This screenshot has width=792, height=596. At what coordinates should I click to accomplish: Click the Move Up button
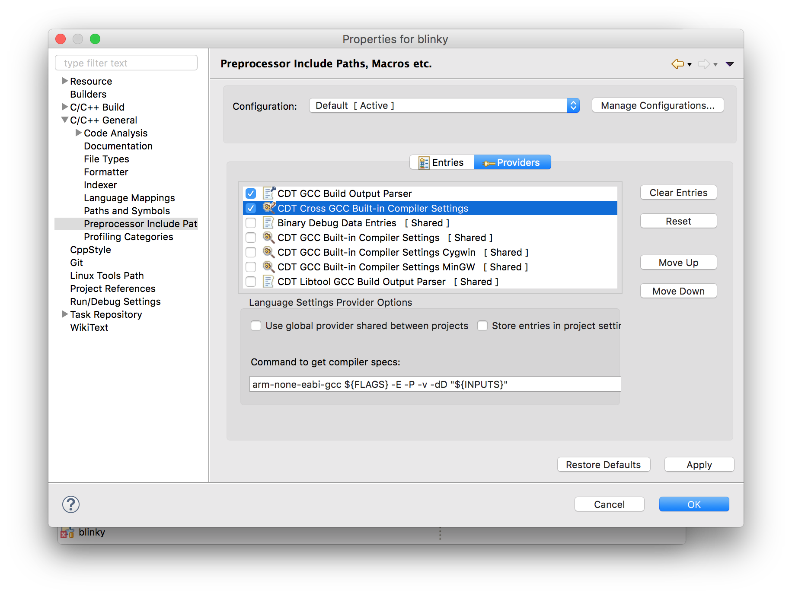pyautogui.click(x=678, y=263)
